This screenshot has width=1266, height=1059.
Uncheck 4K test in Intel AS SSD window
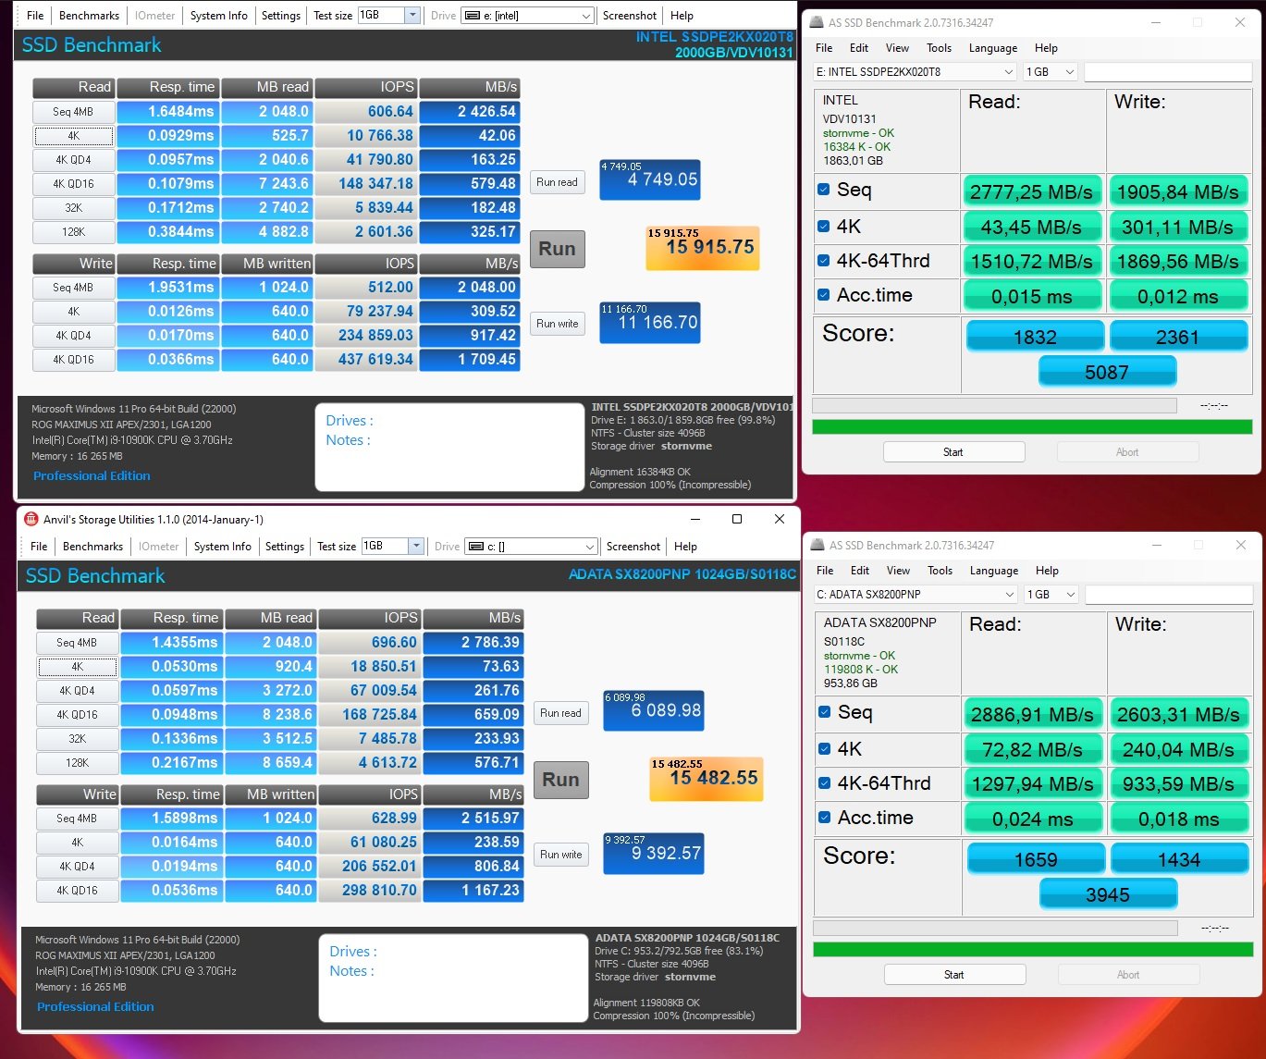point(823,226)
